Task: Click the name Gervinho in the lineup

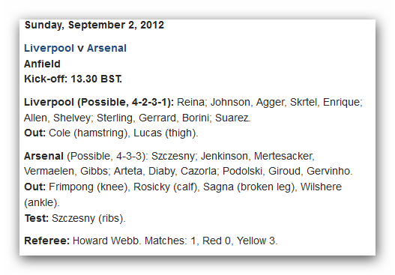Action: click(x=330, y=172)
